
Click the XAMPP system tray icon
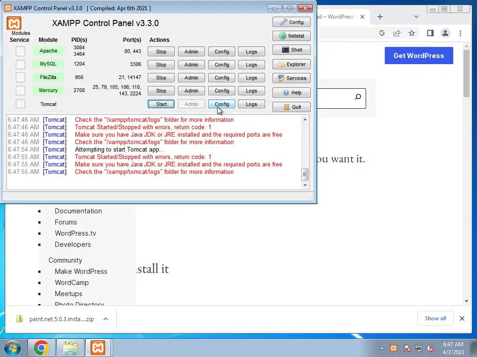pos(394,348)
